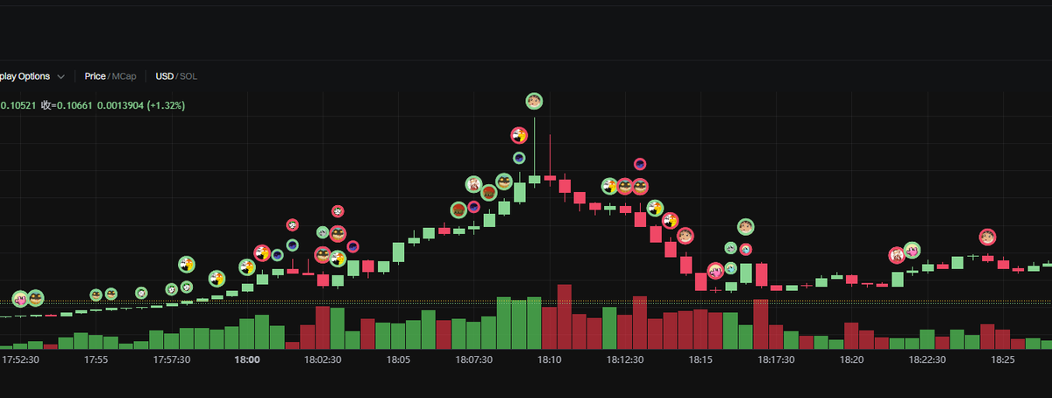Viewport: 1052px width, 398px height.
Task: Switch the chart to MCap mode
Action: [x=124, y=76]
